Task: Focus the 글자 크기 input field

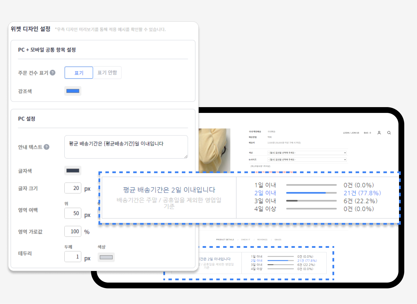Action: click(73, 188)
